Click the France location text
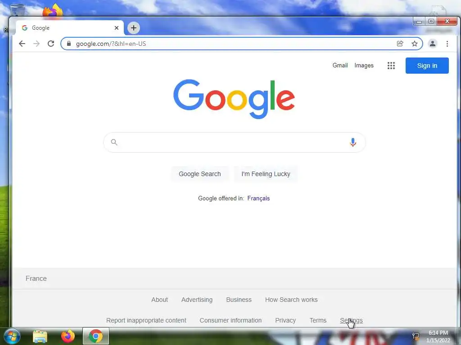 click(36, 279)
